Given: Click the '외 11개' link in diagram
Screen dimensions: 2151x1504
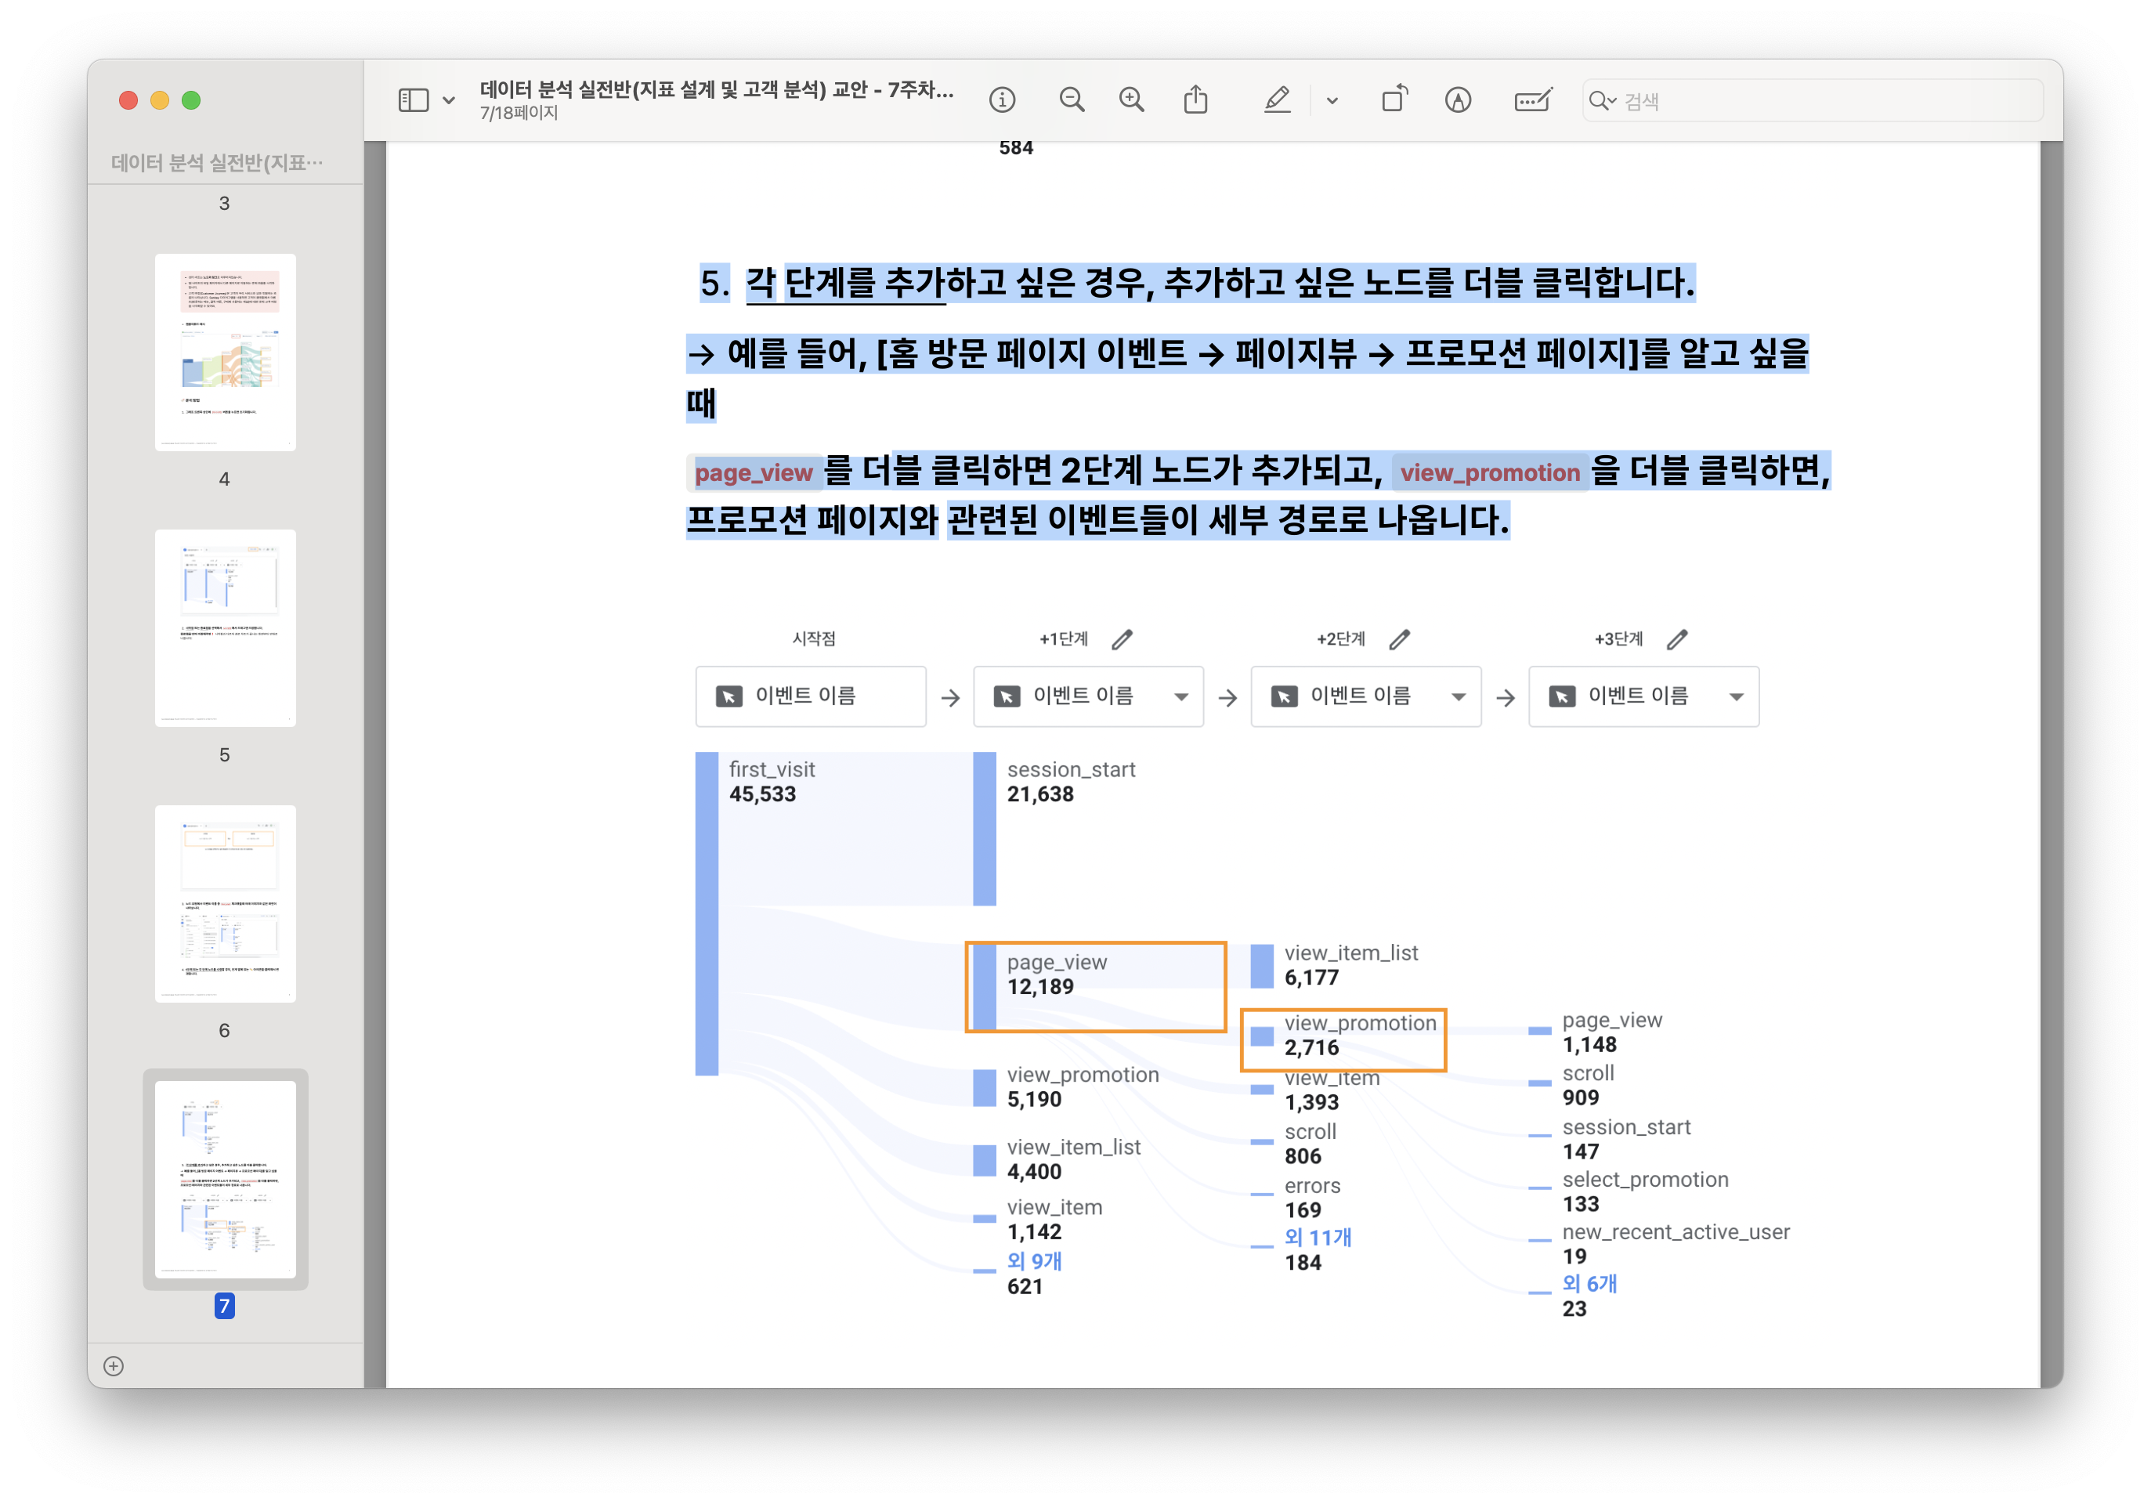Looking at the screenshot, I should [x=1318, y=1237].
